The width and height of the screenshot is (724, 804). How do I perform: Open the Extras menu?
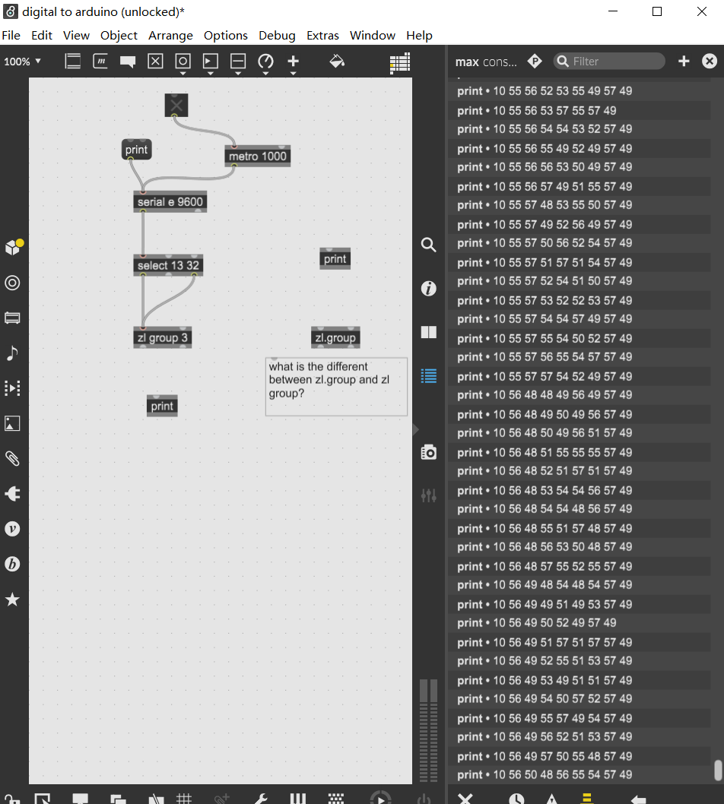(322, 36)
